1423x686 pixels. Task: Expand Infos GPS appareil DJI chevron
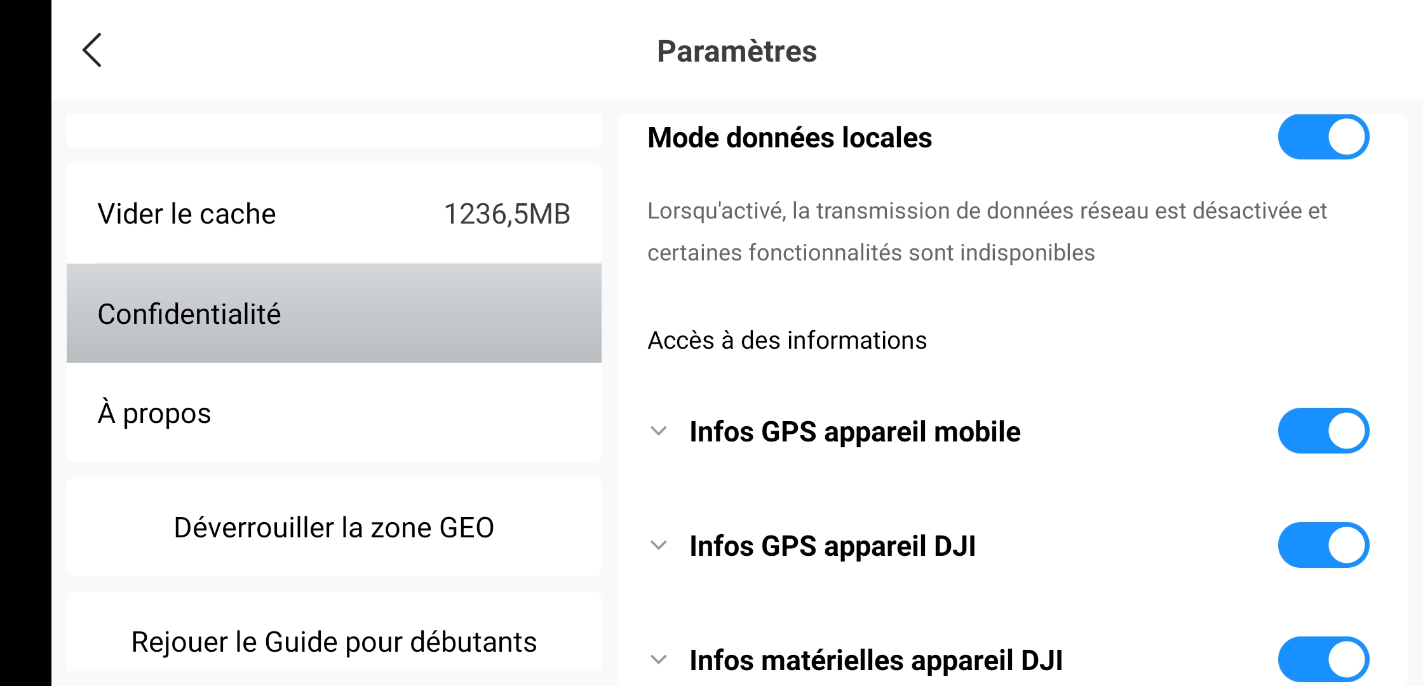(x=659, y=546)
